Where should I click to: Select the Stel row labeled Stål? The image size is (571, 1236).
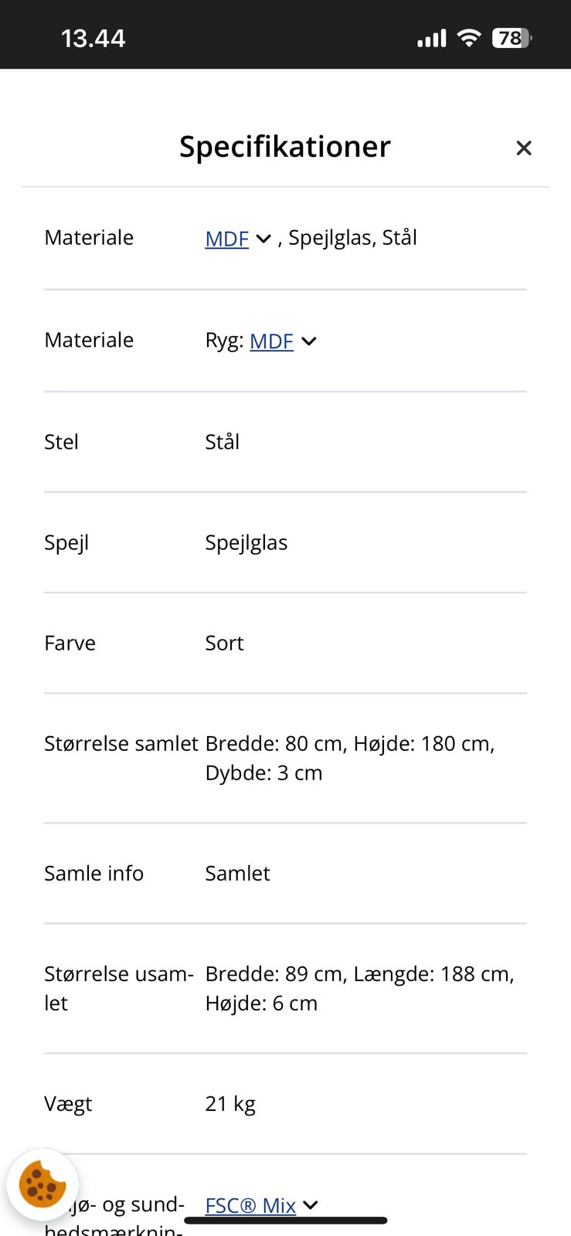tap(222, 442)
